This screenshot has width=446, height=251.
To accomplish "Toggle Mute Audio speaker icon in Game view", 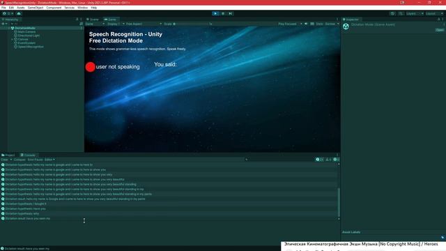I will click(307, 24).
